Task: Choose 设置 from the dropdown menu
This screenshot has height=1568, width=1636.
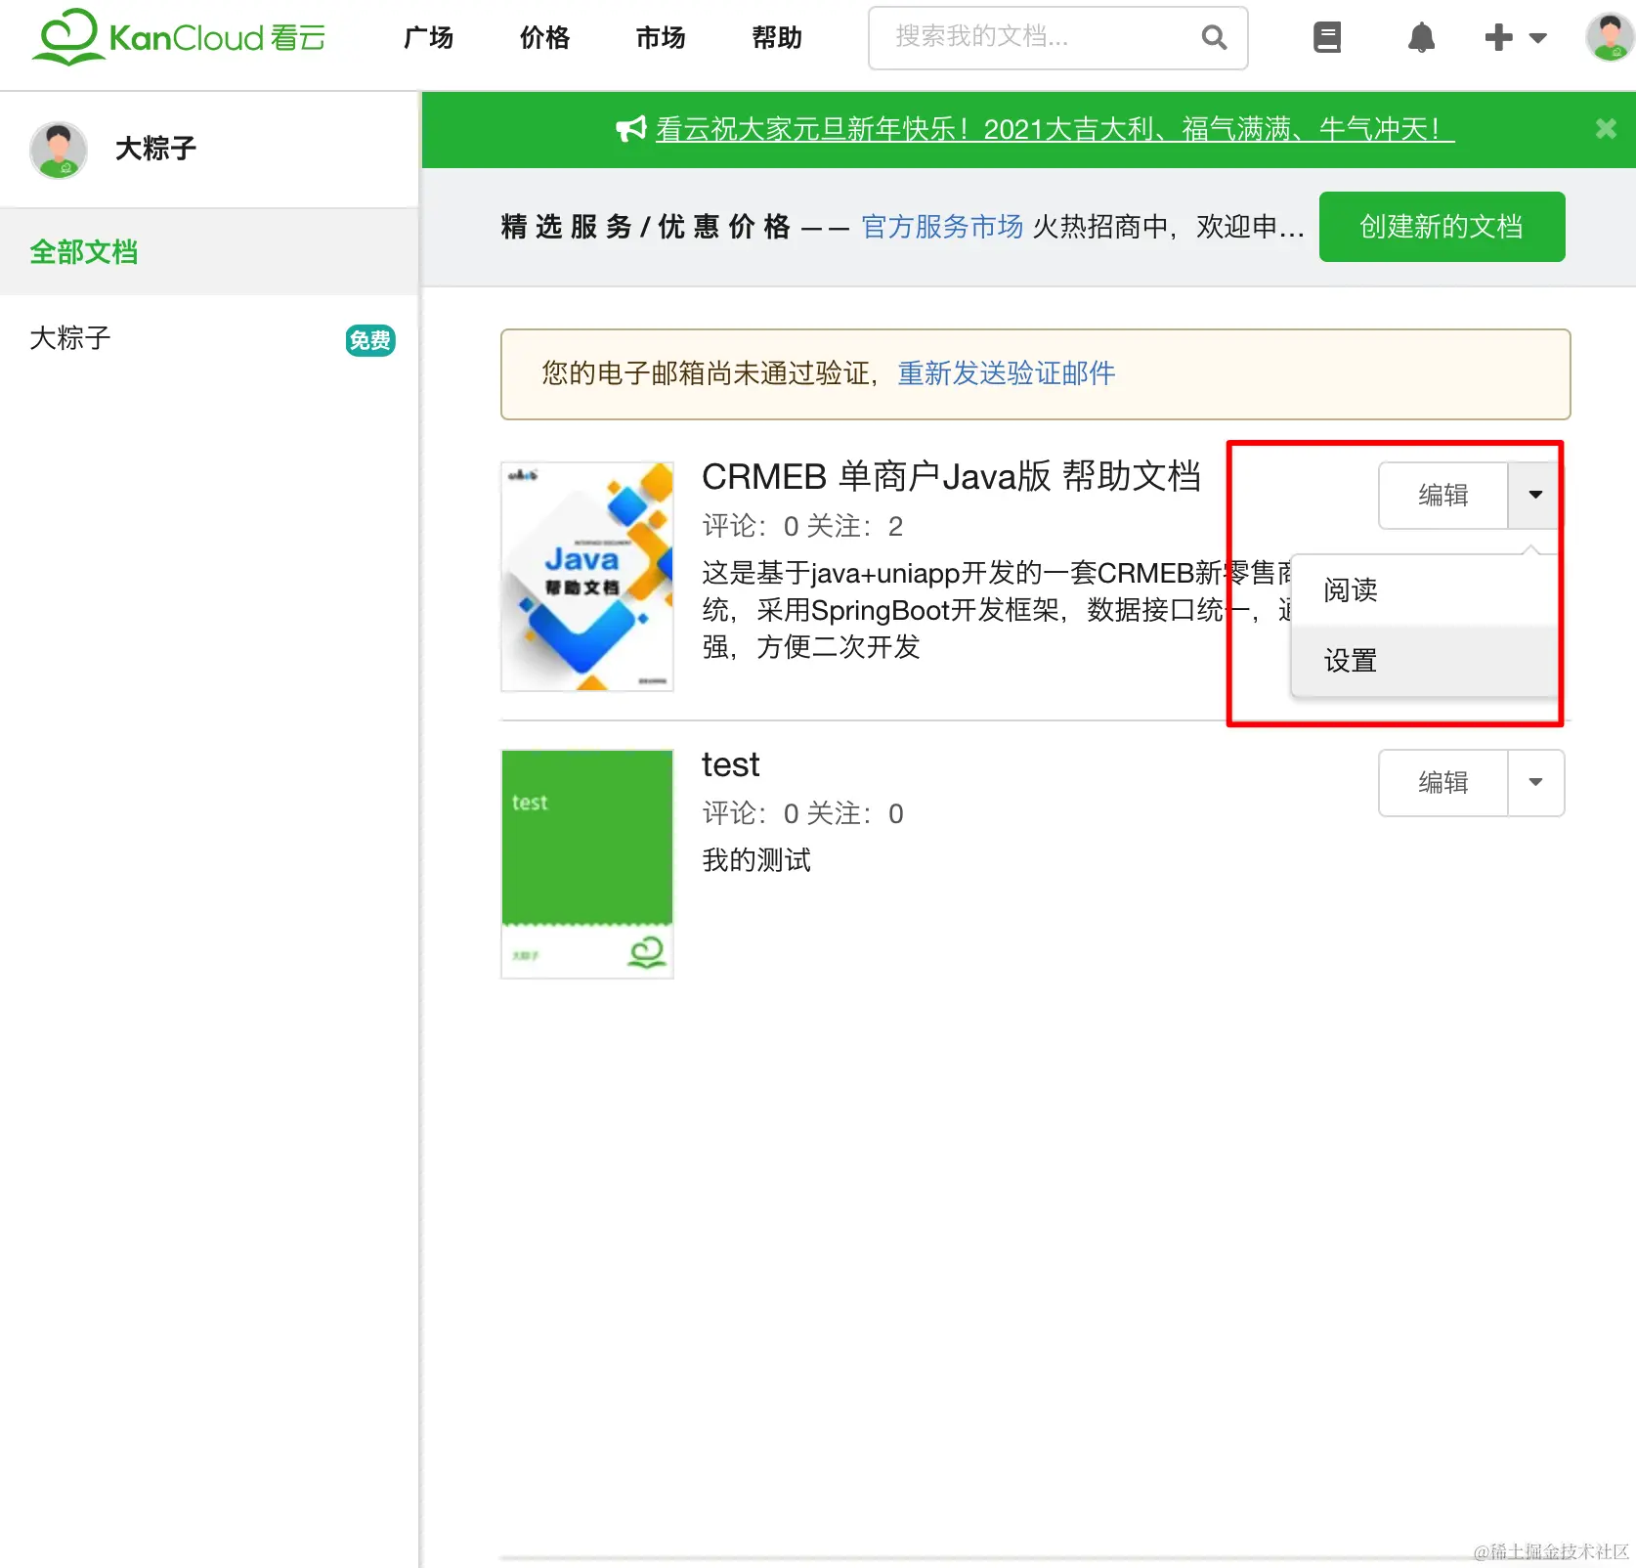Action: pyautogui.click(x=1425, y=662)
